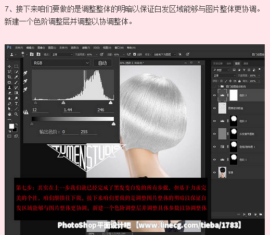Click the lock all layer icon
The image size is (270, 235).
[x=239, y=81]
